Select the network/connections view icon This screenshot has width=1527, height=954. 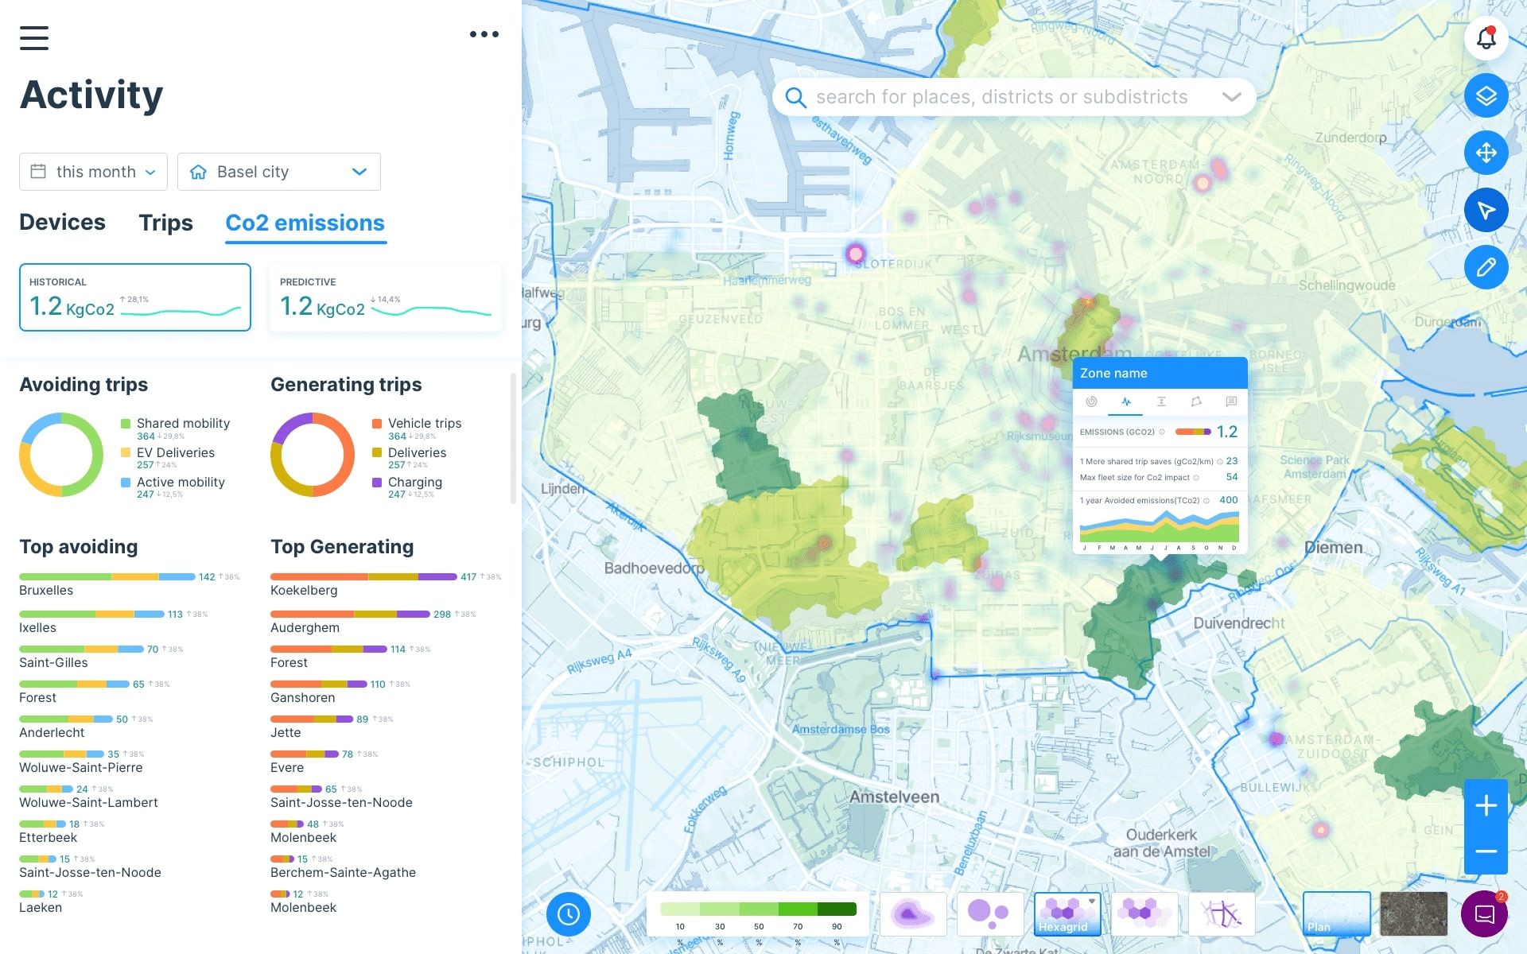pyautogui.click(x=1222, y=912)
